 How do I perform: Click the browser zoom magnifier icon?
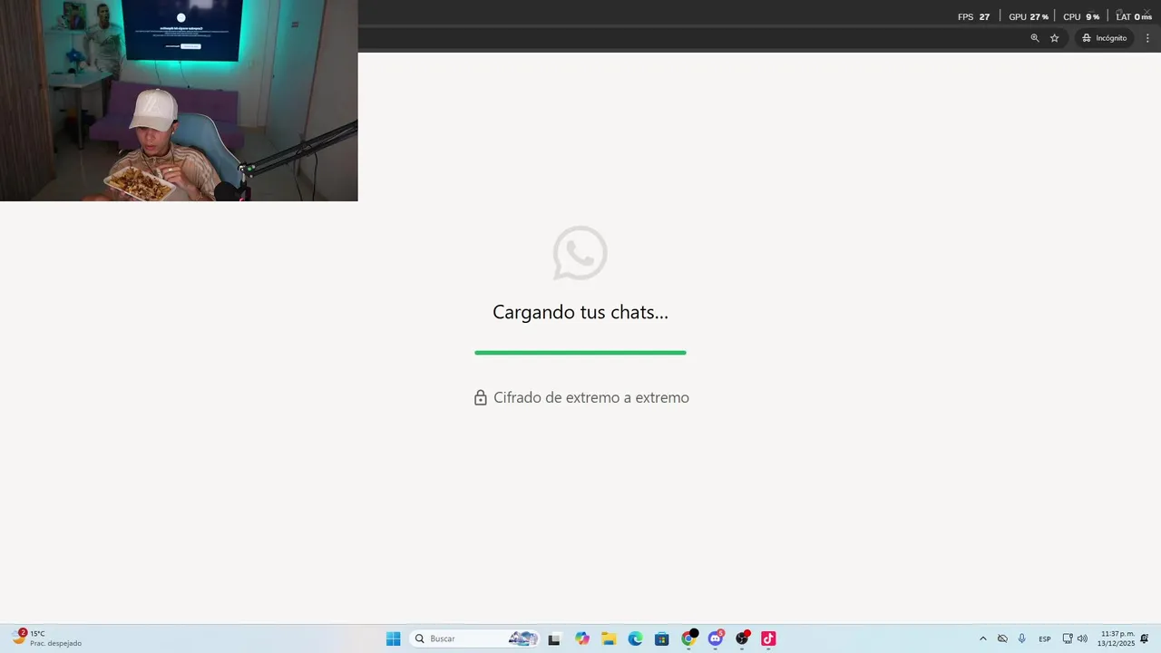click(x=1035, y=38)
